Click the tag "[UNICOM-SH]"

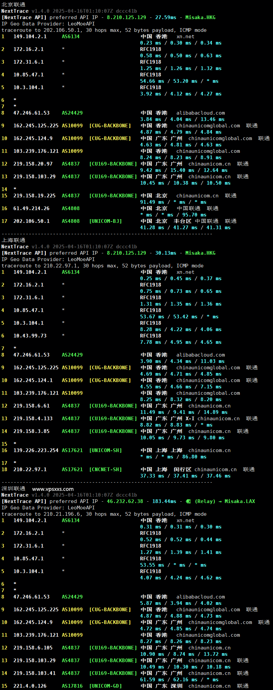pyautogui.click(x=106, y=450)
